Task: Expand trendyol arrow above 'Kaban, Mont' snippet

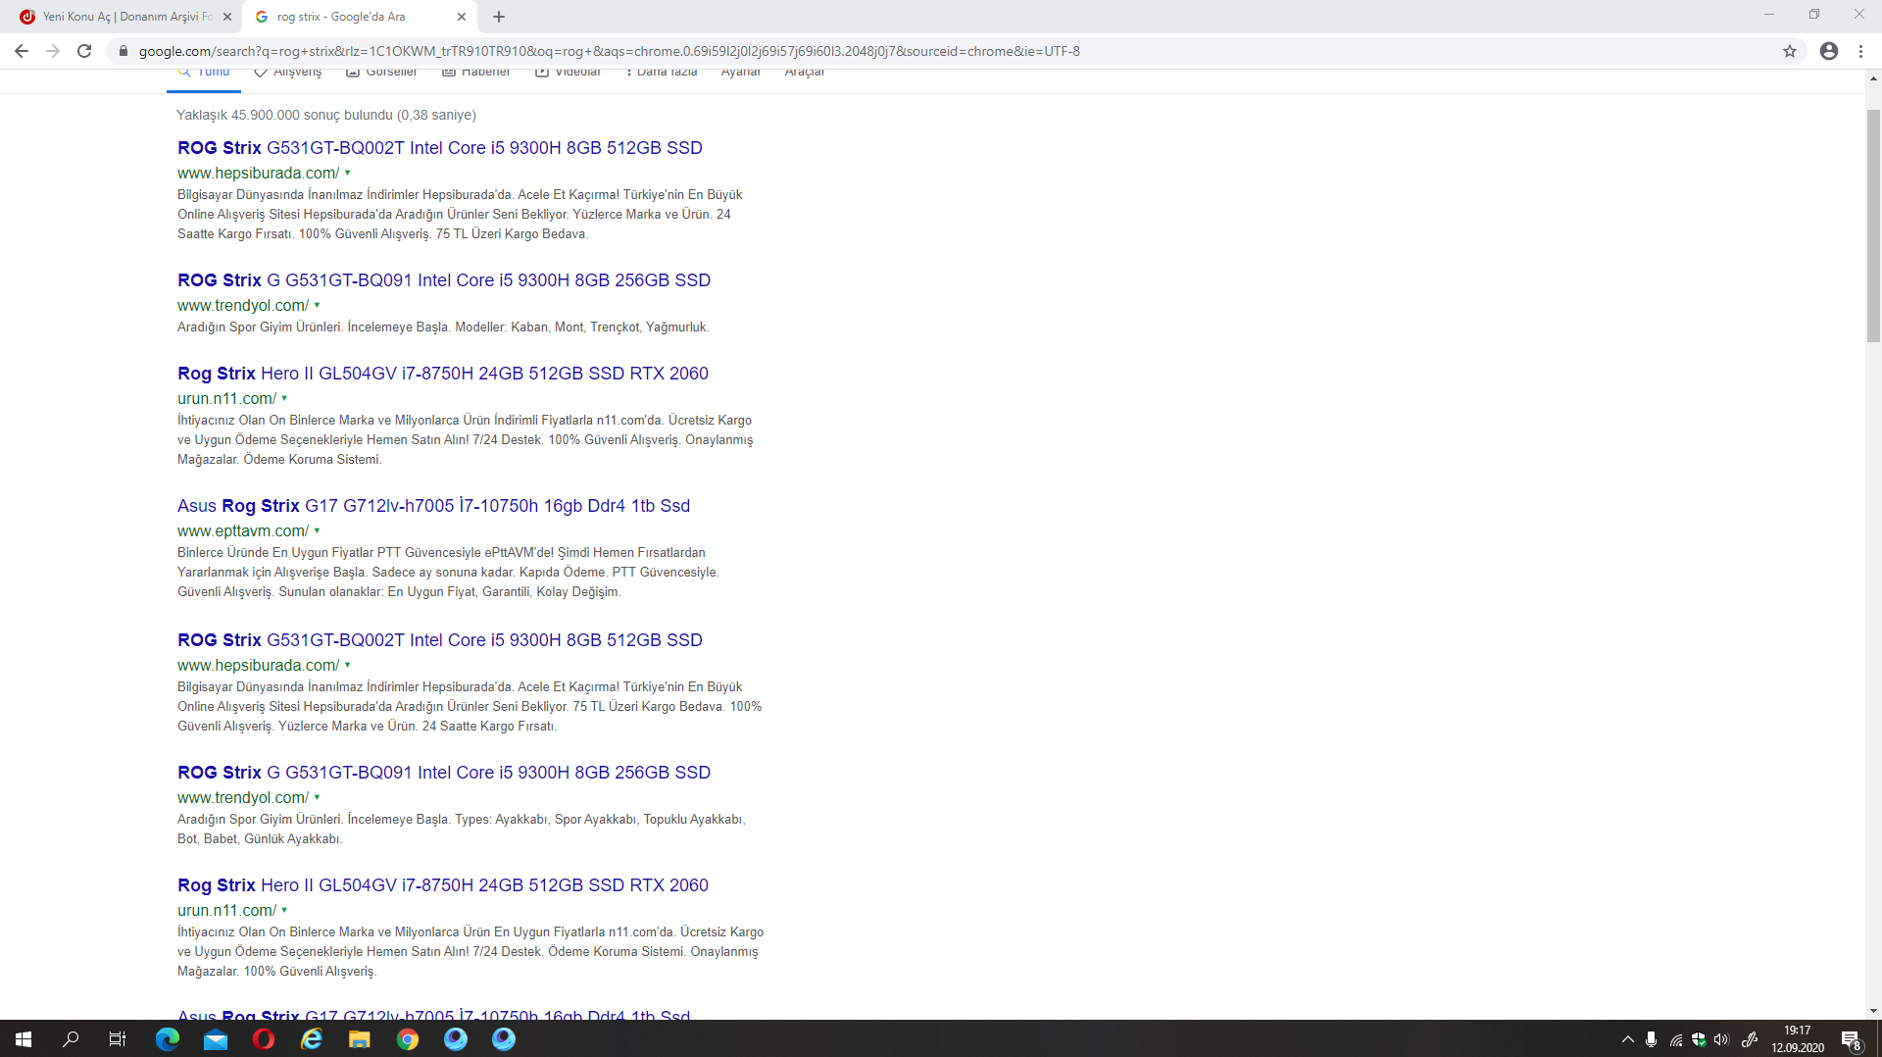Action: (317, 305)
